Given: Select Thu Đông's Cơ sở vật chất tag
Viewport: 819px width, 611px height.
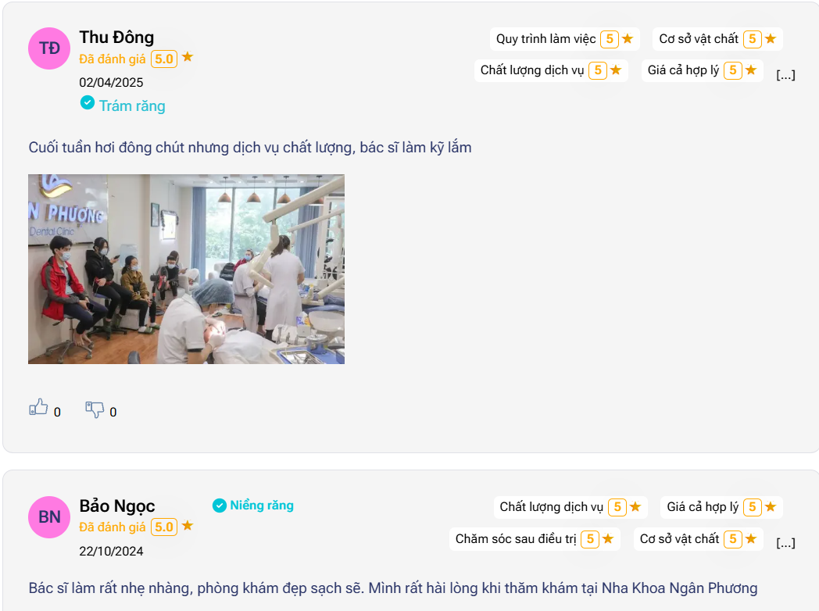Looking at the screenshot, I should tap(717, 39).
